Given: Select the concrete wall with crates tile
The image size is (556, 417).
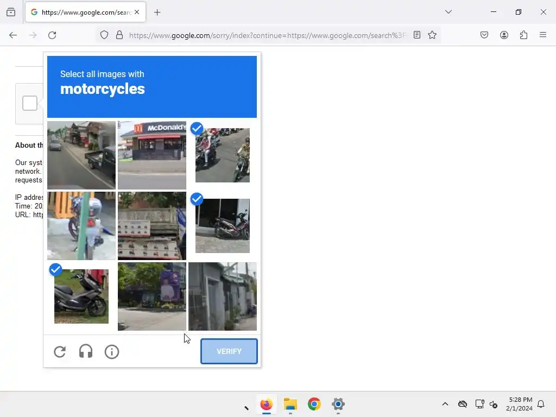Looking at the screenshot, I should click(x=152, y=225).
